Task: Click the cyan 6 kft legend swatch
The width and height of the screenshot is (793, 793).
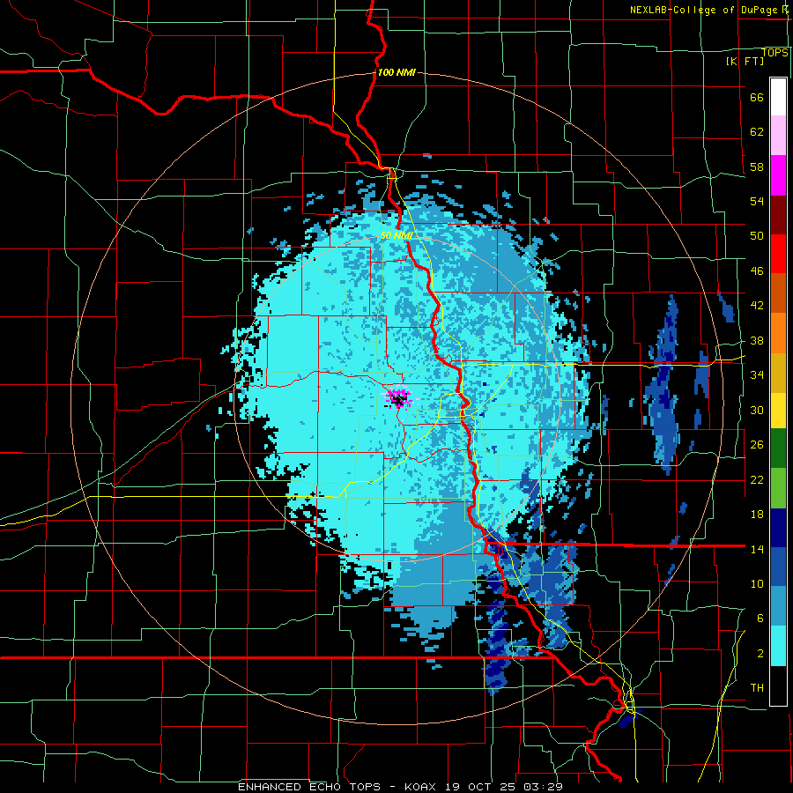Action: pos(778,647)
